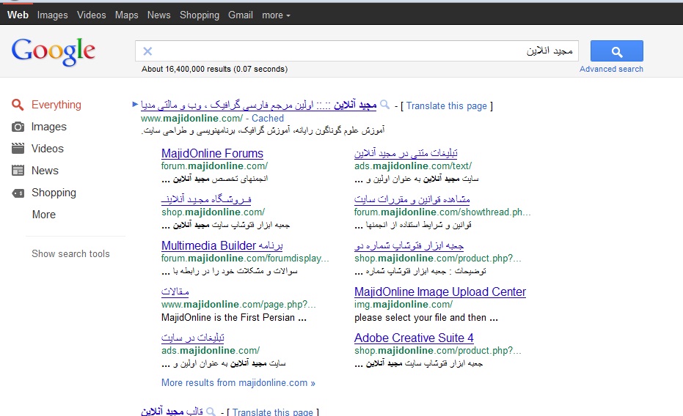The height and width of the screenshot is (416, 683).
Task: Click the blue search magnifier button
Action: pyautogui.click(x=616, y=51)
